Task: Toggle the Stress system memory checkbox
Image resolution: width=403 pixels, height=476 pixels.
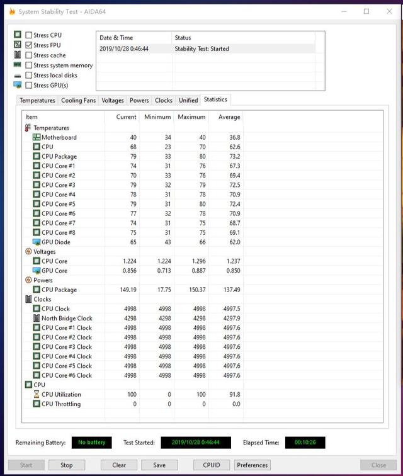Action: coord(29,65)
